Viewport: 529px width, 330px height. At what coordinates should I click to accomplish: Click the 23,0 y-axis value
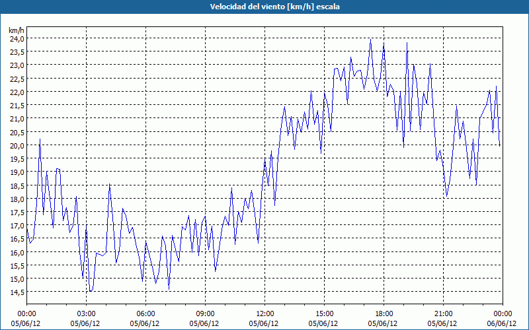click(17, 65)
